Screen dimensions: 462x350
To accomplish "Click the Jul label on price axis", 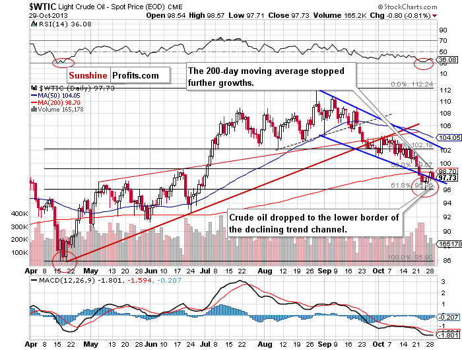I will [205, 271].
